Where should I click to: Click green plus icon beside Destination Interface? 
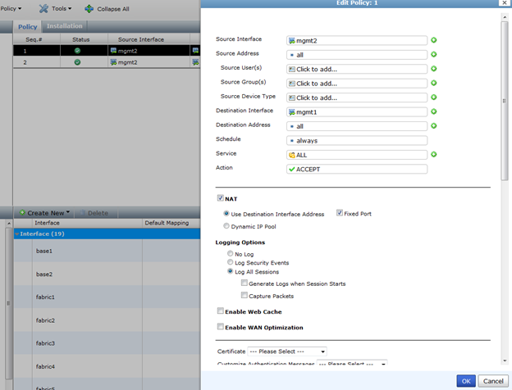click(x=434, y=111)
